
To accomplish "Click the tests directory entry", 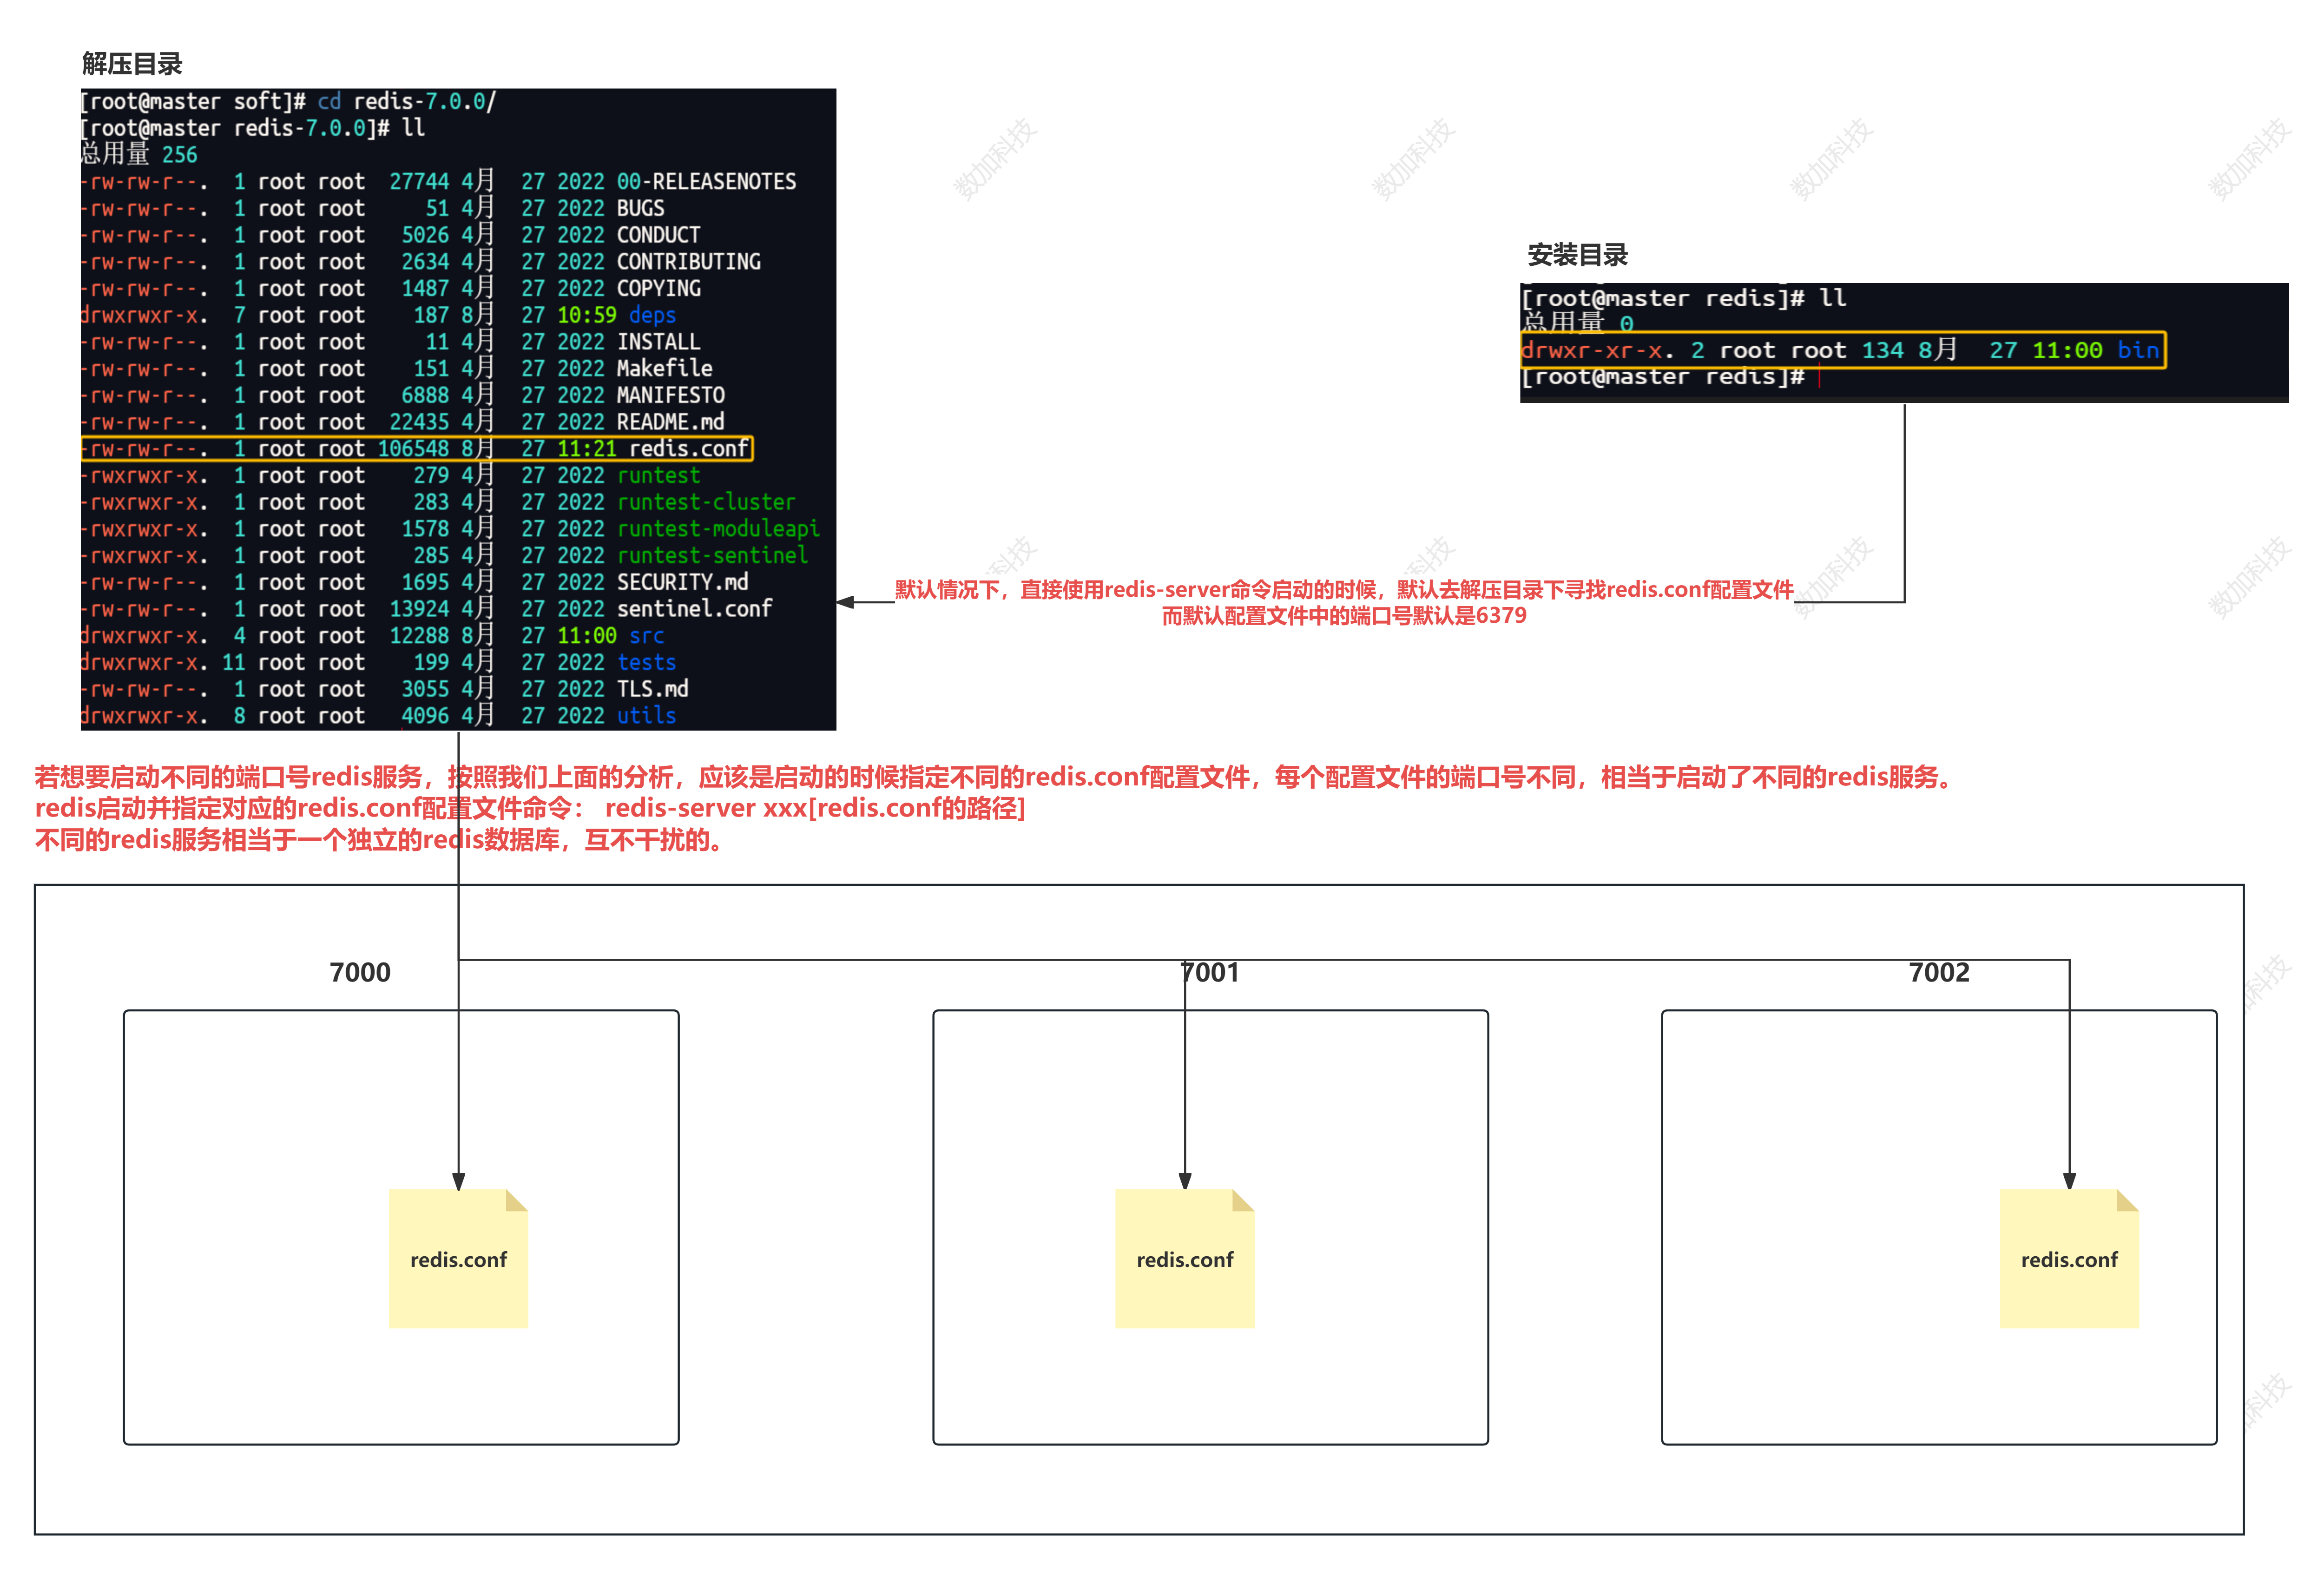I will (646, 662).
